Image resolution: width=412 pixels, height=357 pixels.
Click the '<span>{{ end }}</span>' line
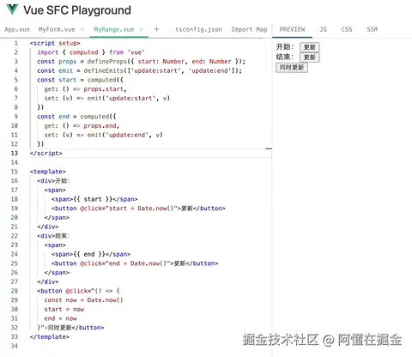[91, 254]
